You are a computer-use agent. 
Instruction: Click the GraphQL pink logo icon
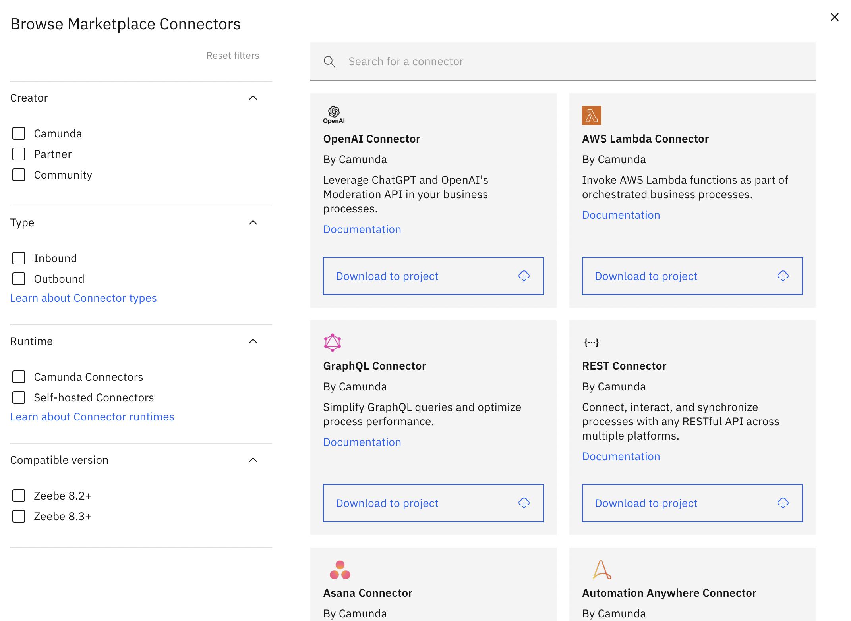333,342
